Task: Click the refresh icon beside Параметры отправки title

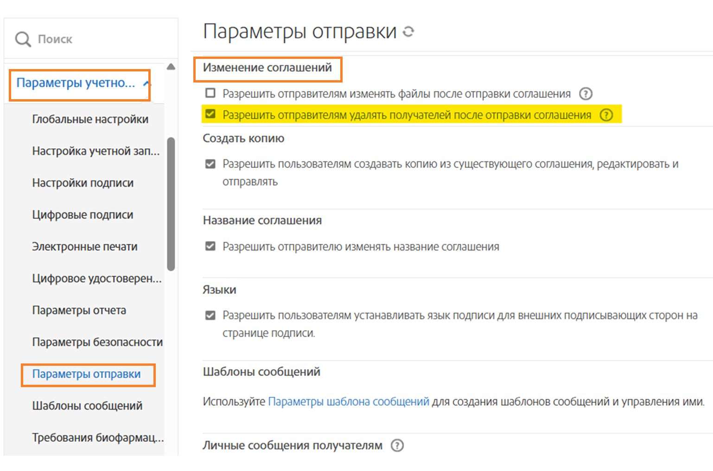Action: (408, 32)
